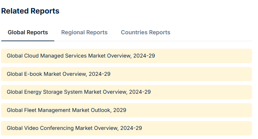Open Global Fleet Management Market Outlook, 2029
The width and height of the screenshot is (258, 139).
[x=67, y=110]
